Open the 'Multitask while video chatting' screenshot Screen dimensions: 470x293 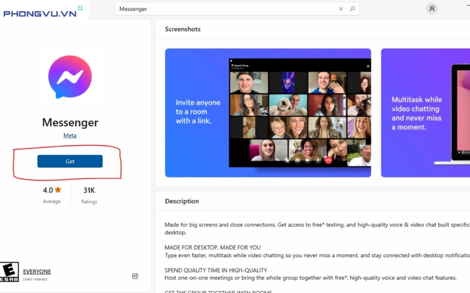tap(425, 113)
